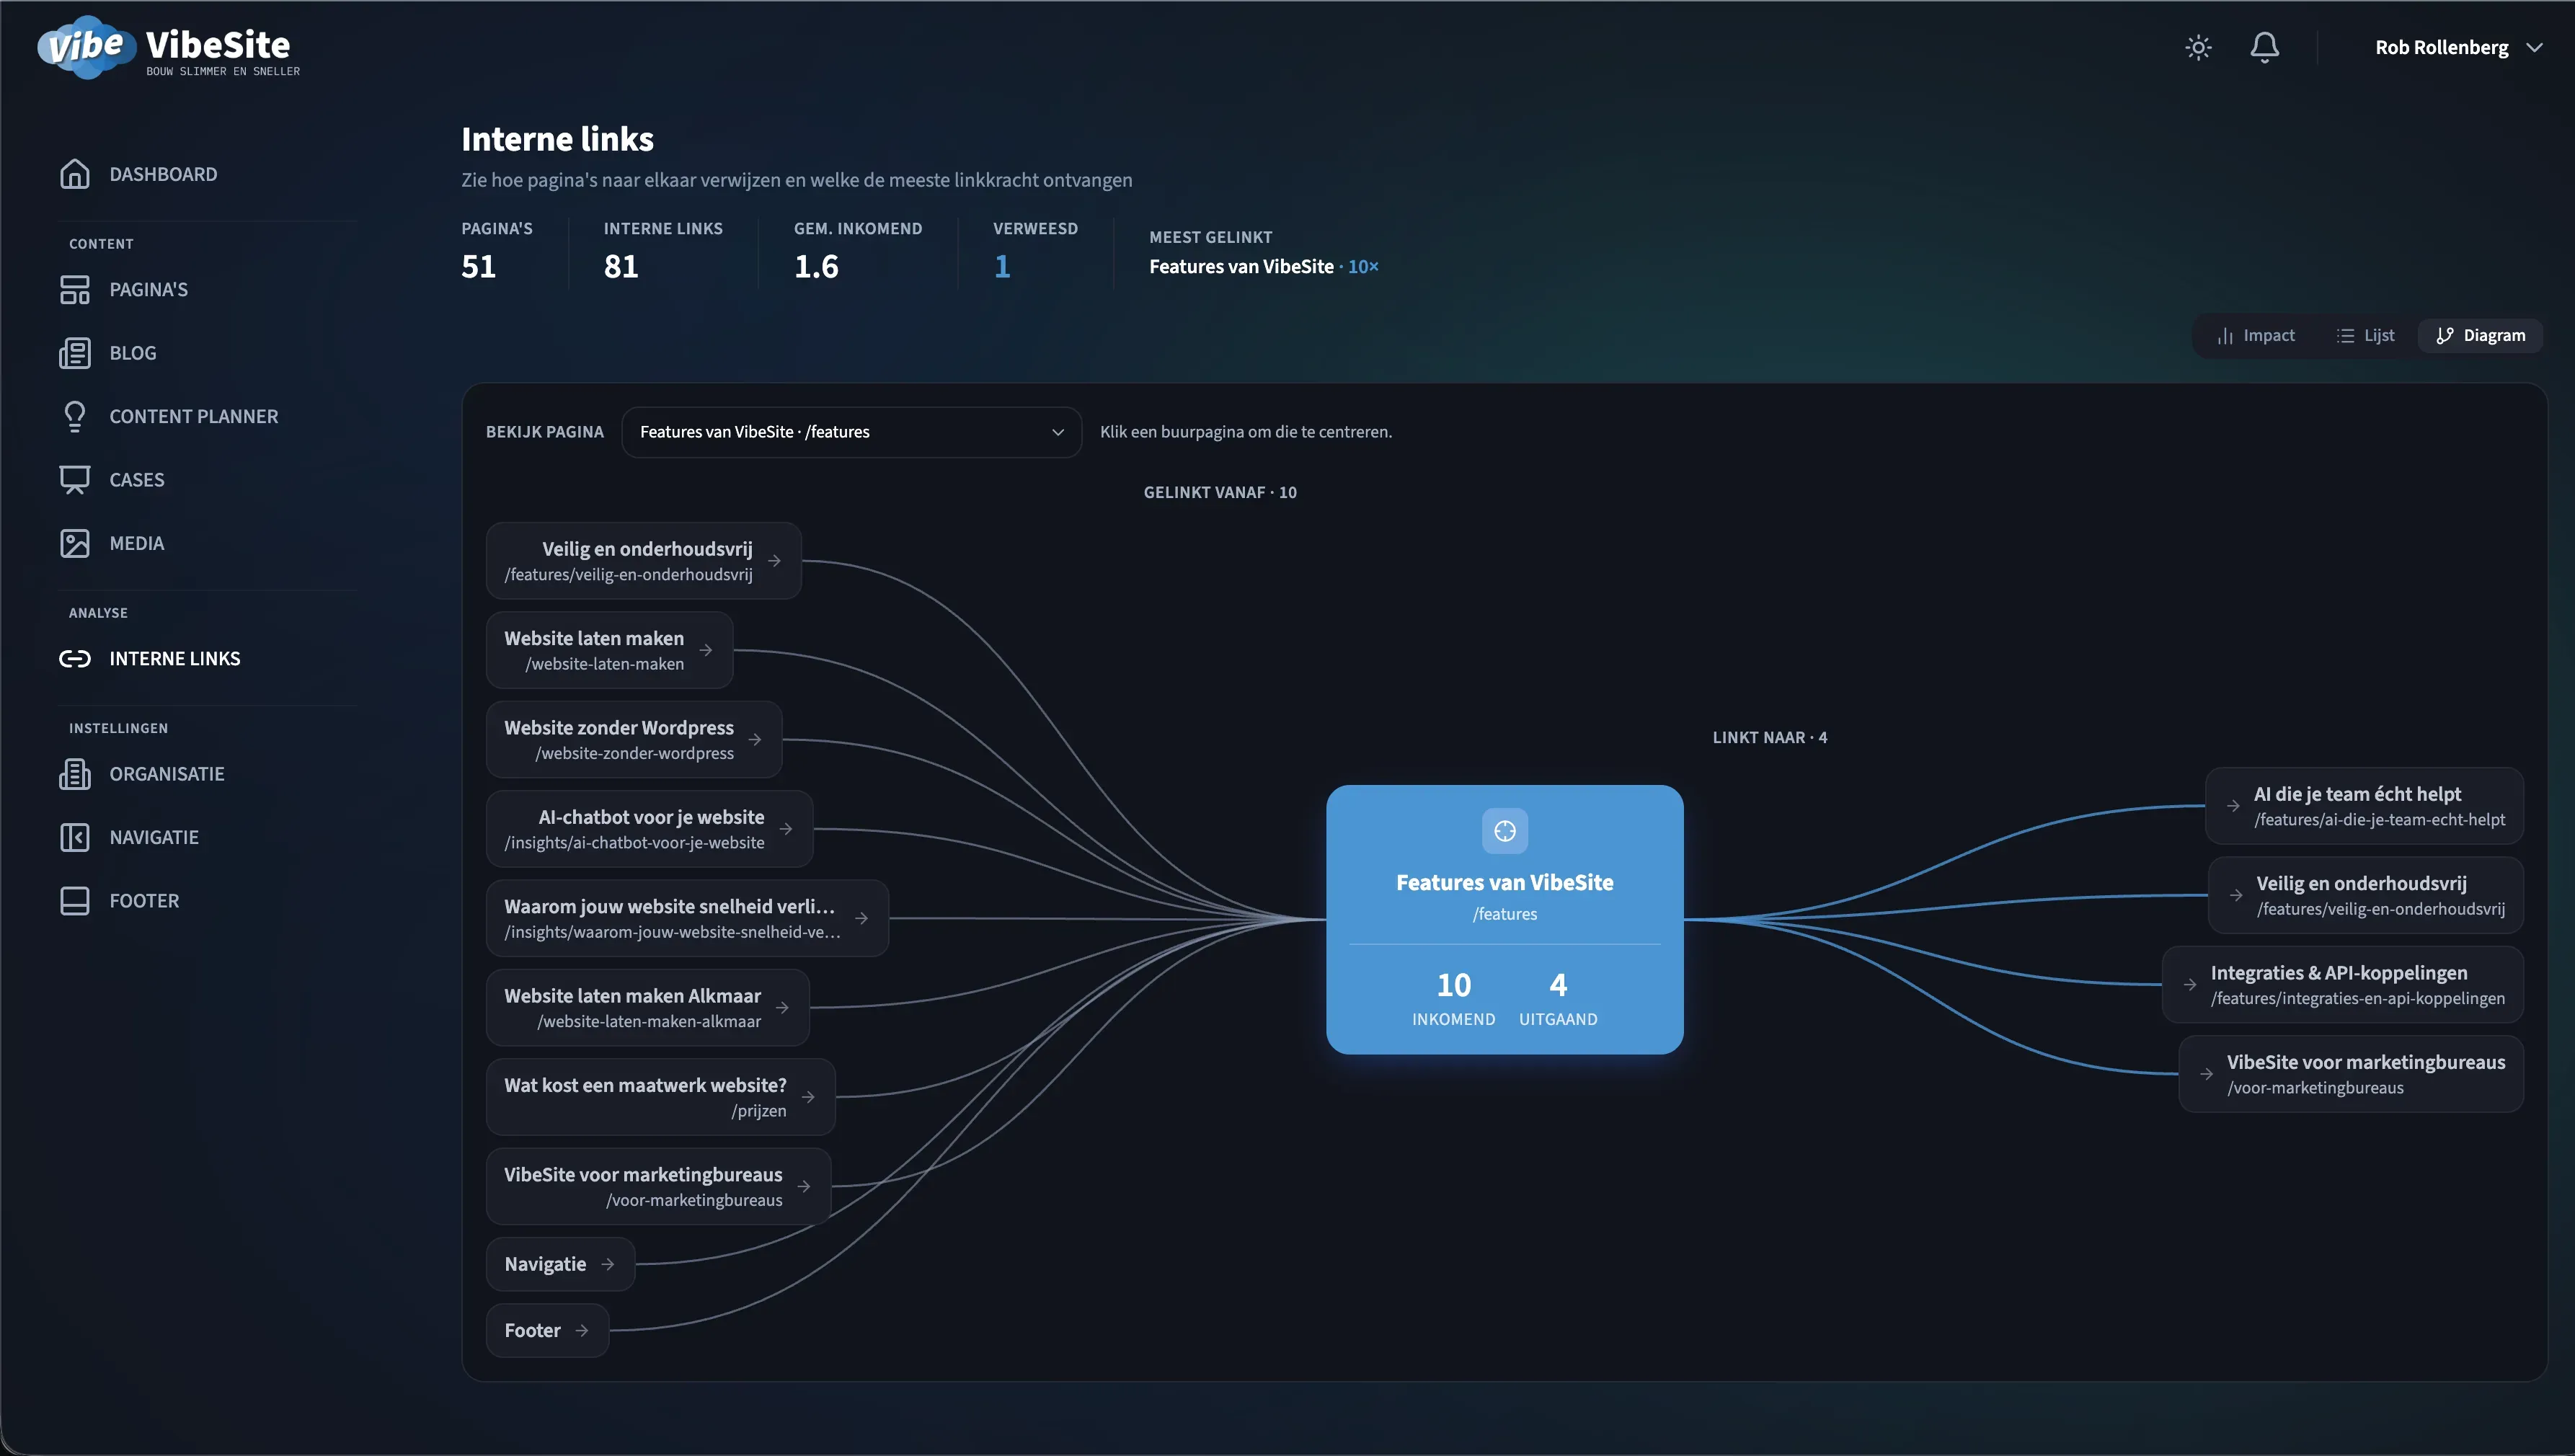
Task: Open the Blog section
Action: 133,353
